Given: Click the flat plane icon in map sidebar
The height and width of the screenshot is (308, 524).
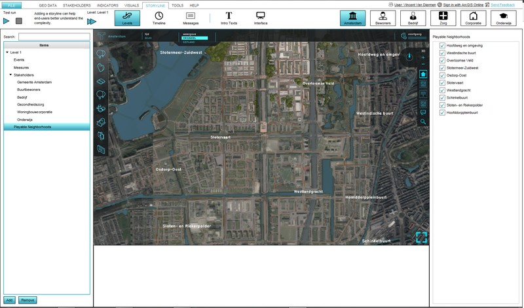Looking at the screenshot, I should [x=101, y=81].
